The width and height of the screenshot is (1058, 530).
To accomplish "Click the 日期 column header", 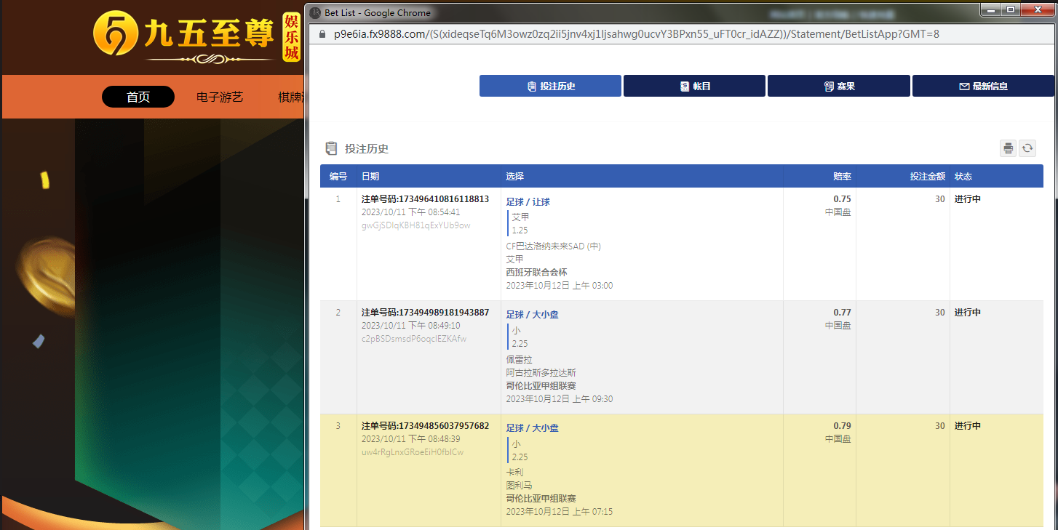I will [370, 177].
